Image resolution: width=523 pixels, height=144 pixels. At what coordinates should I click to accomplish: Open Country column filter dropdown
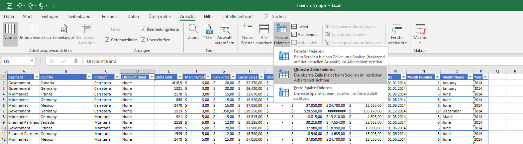[x=89, y=77]
